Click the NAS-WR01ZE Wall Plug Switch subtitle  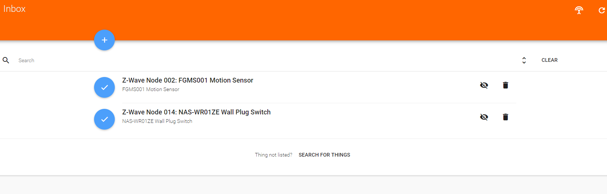coord(157,121)
